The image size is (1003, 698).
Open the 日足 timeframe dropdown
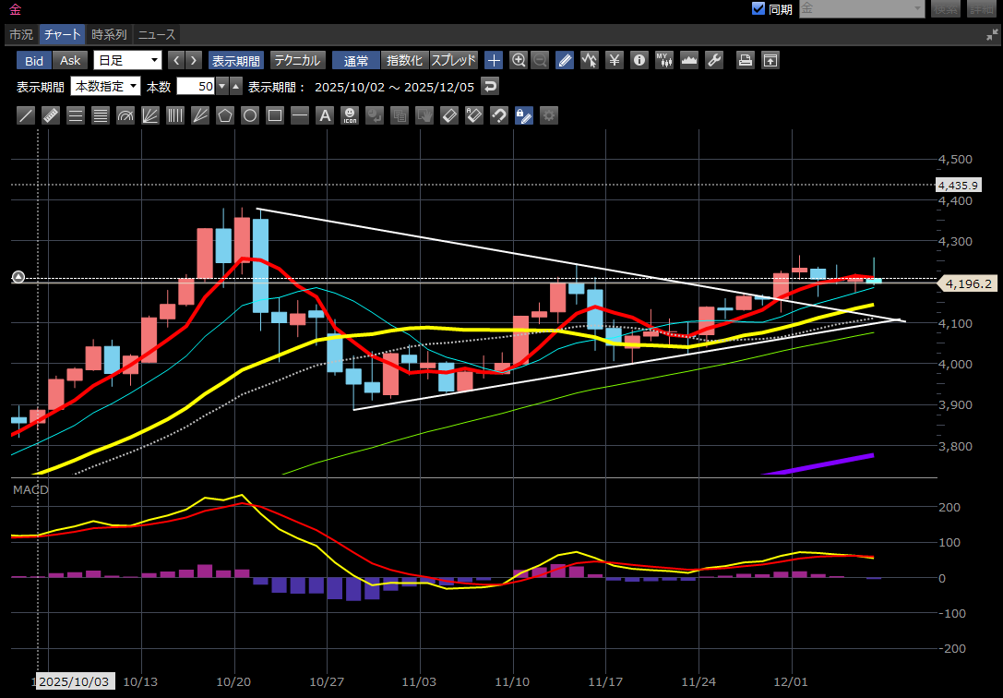[127, 61]
